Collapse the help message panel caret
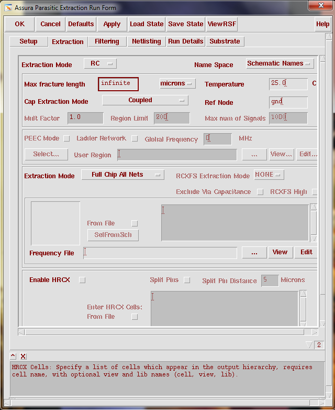This screenshot has height=410, width=335. 13,356
